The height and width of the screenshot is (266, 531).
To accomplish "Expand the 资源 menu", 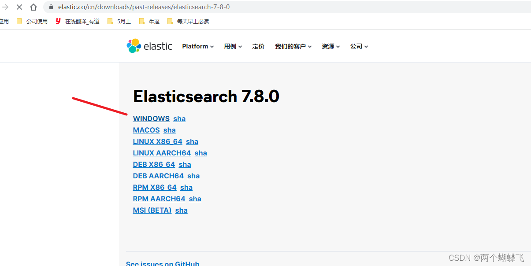I will [x=331, y=46].
